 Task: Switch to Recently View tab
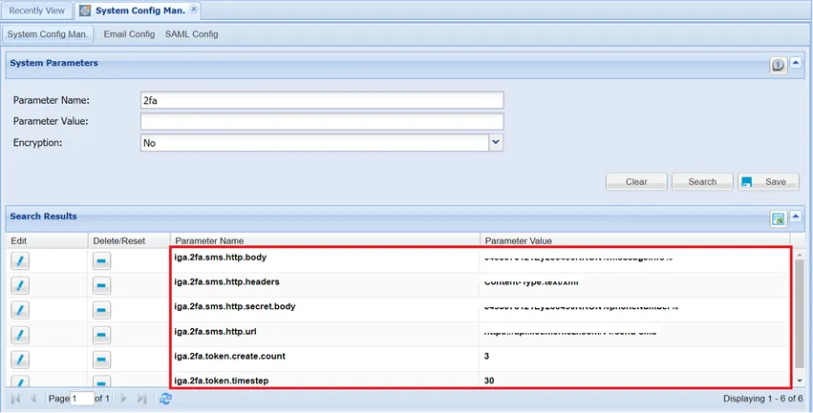pos(37,10)
